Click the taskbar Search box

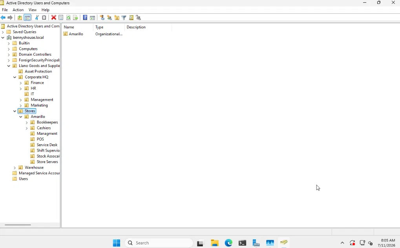[159, 243]
